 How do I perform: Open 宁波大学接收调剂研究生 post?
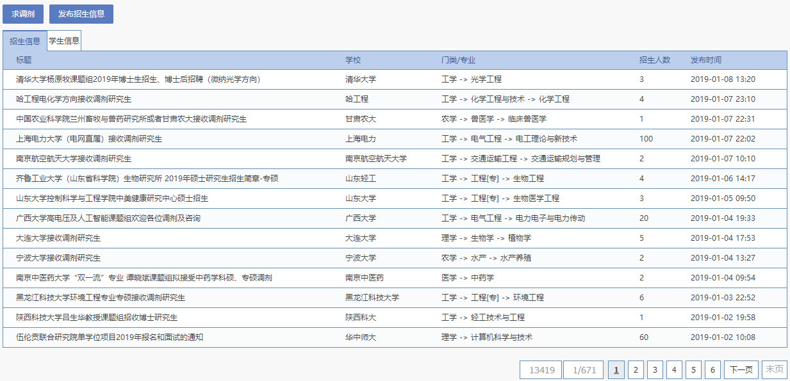click(x=58, y=258)
